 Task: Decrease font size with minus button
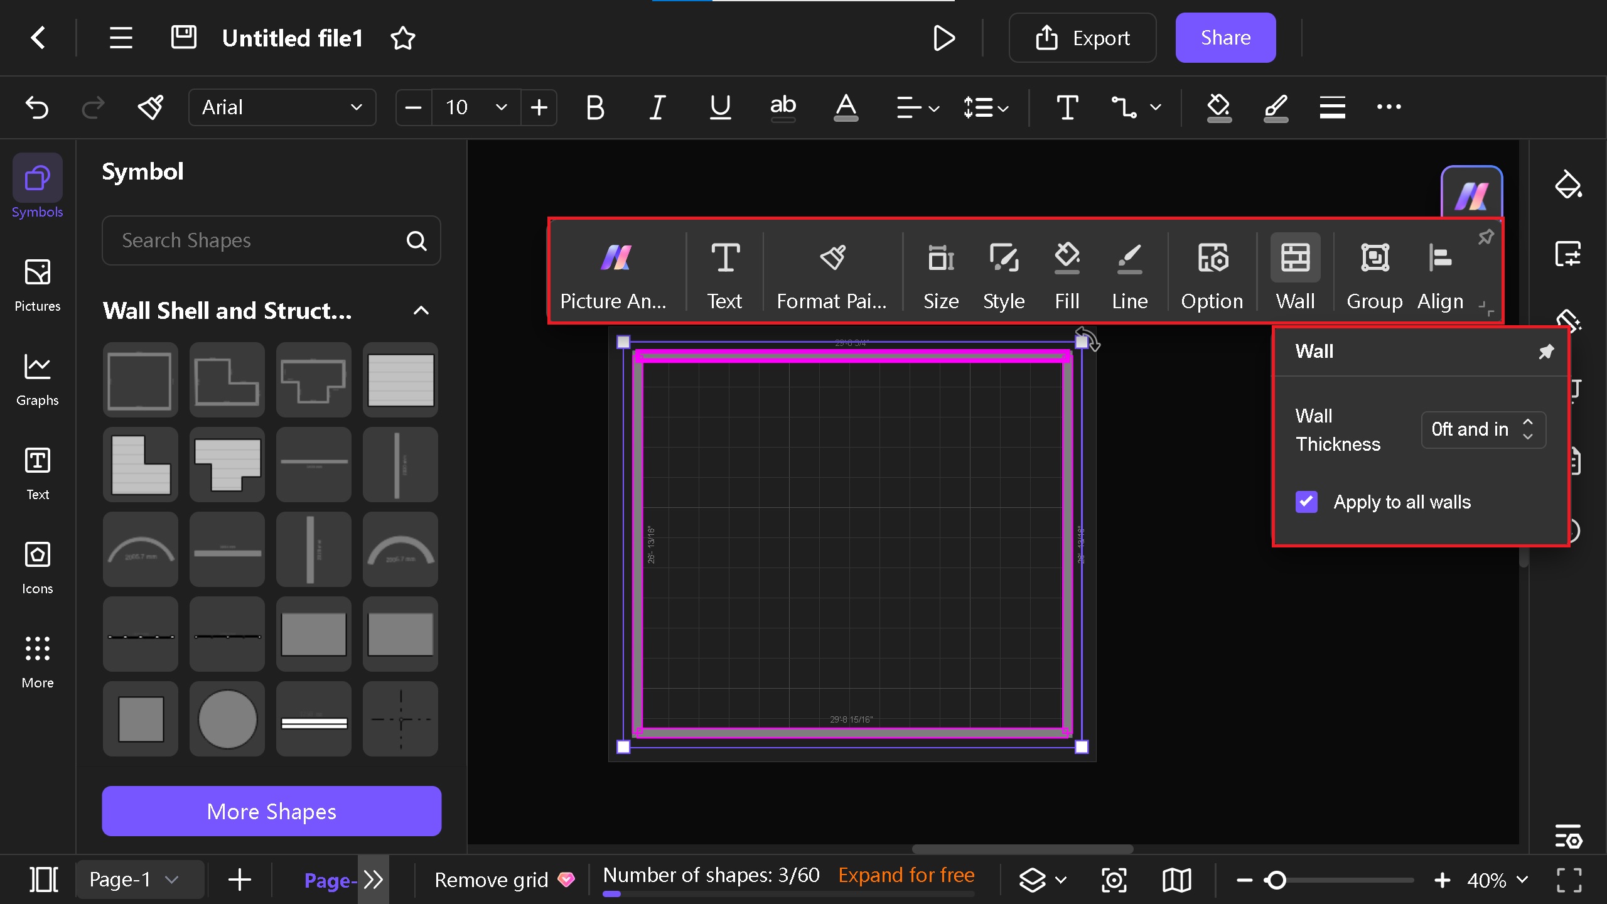pyautogui.click(x=413, y=107)
